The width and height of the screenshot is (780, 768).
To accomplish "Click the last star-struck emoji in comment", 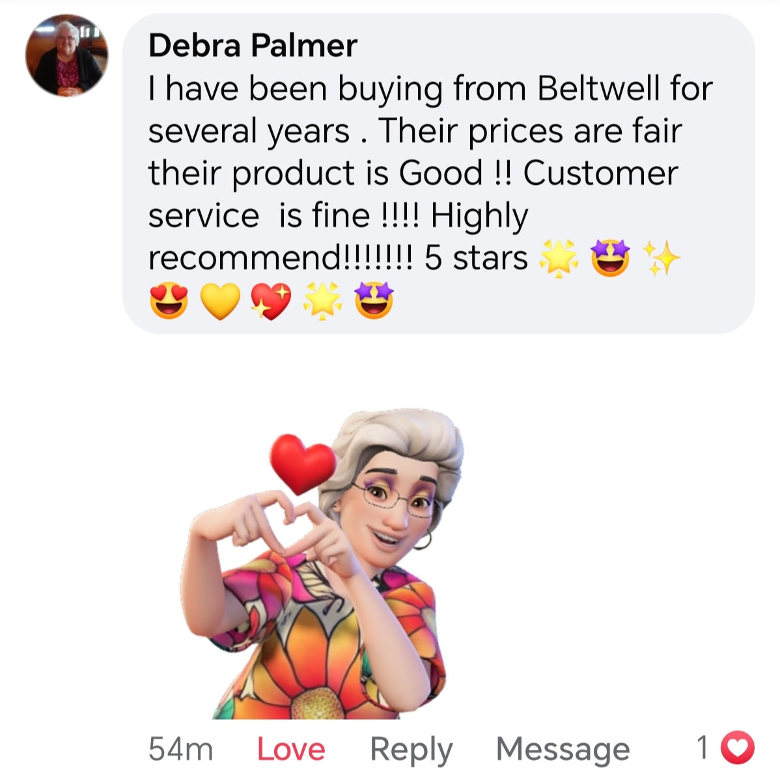I will click(x=374, y=300).
